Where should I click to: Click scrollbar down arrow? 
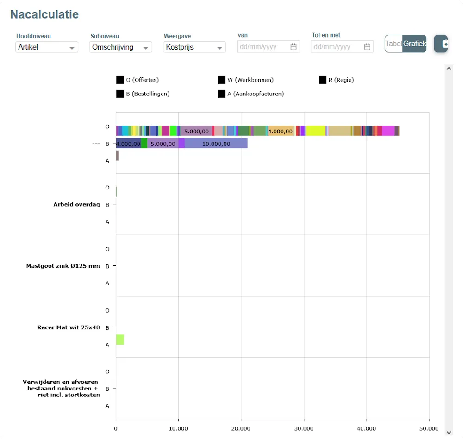pyautogui.click(x=449, y=433)
